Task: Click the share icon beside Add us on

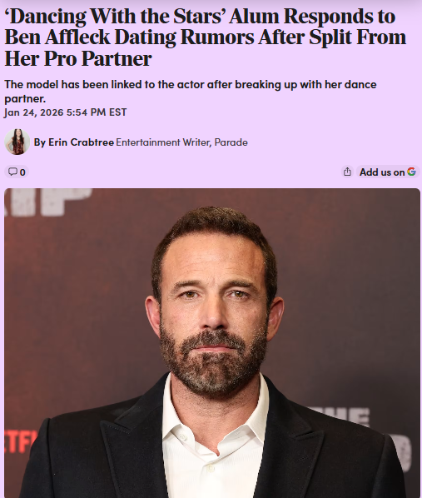Action: (x=347, y=172)
